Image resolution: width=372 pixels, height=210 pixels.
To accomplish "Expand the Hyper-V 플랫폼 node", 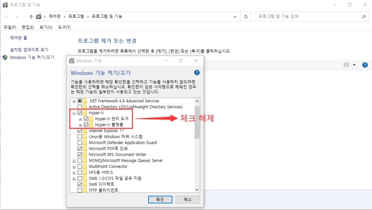I will (x=80, y=125).
